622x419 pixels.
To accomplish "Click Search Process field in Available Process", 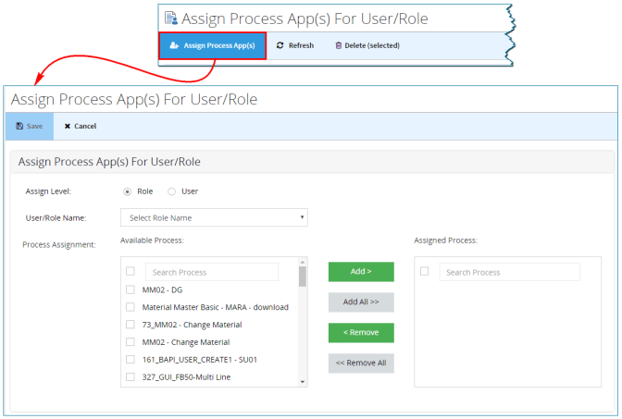I will pyautogui.click(x=212, y=272).
